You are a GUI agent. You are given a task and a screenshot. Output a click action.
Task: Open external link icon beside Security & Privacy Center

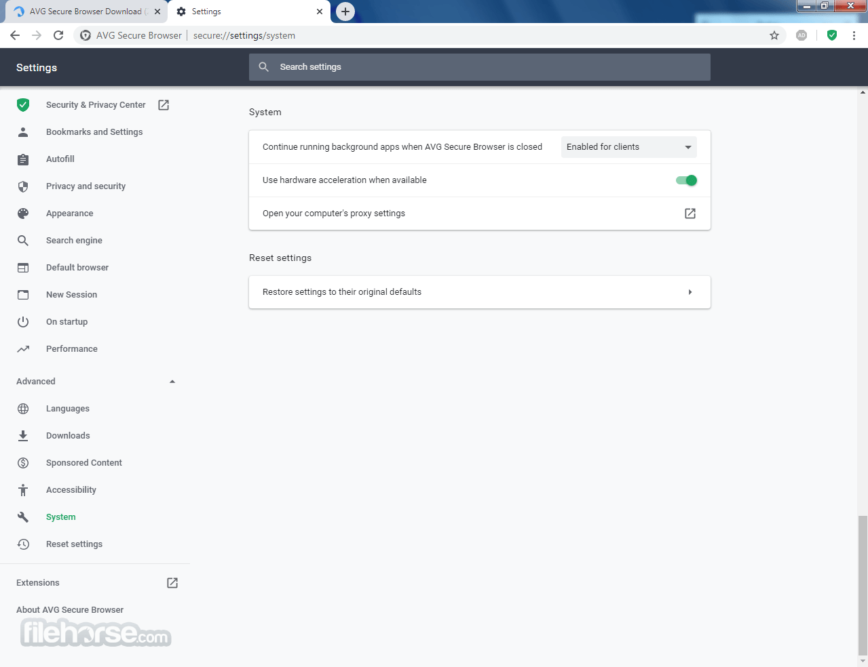point(164,105)
